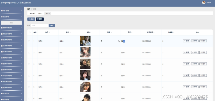Click the avatar thumbnail of 姓名8
215x101 pixels.
pos(85,41)
